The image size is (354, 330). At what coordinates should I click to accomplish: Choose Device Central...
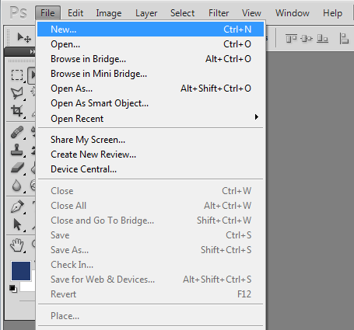[x=151, y=169]
